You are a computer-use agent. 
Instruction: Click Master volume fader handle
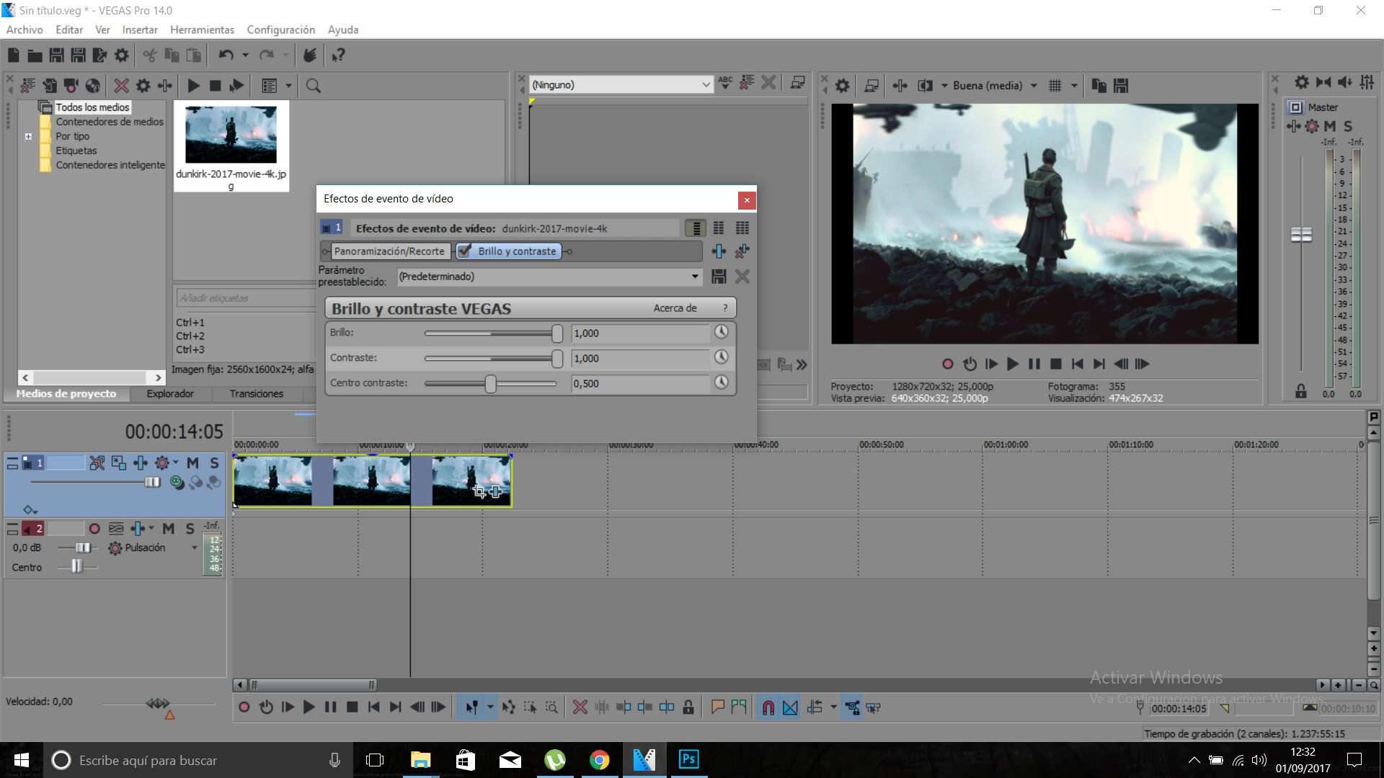click(x=1301, y=235)
